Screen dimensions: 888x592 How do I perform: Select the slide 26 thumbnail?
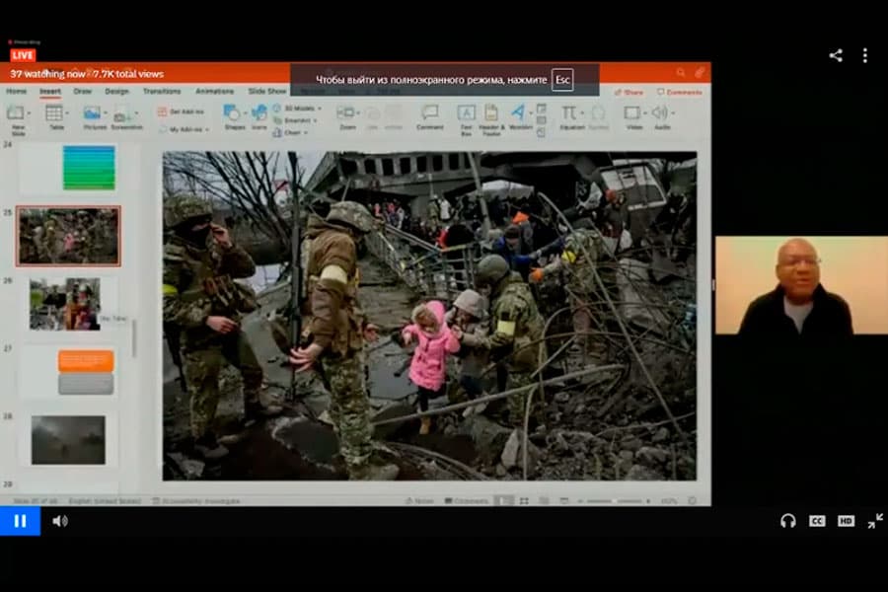point(65,304)
